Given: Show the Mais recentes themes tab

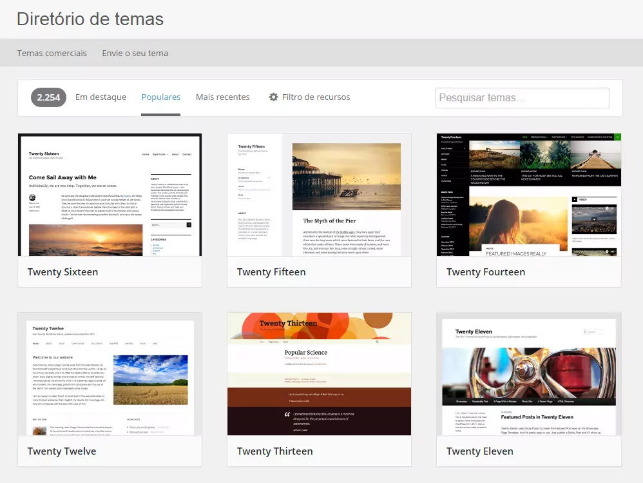Looking at the screenshot, I should pos(222,97).
